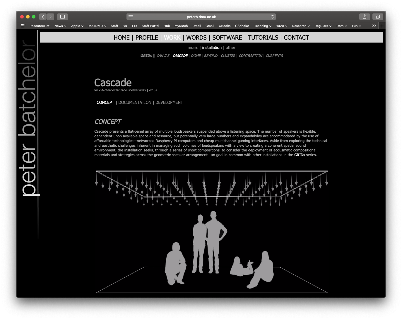402x319 pixels.
Task: Open the Dmail bookmark
Action: 197,26
